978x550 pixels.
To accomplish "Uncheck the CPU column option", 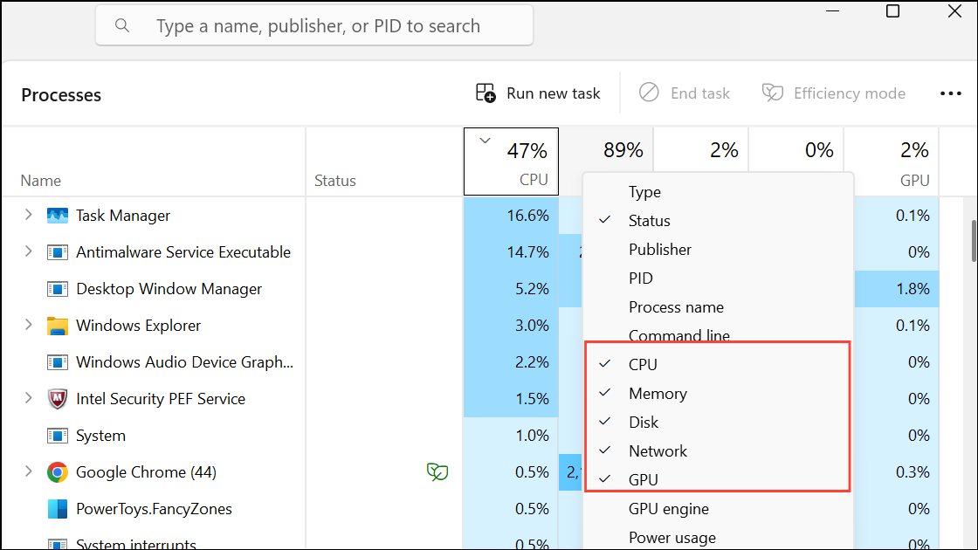I will [x=643, y=364].
